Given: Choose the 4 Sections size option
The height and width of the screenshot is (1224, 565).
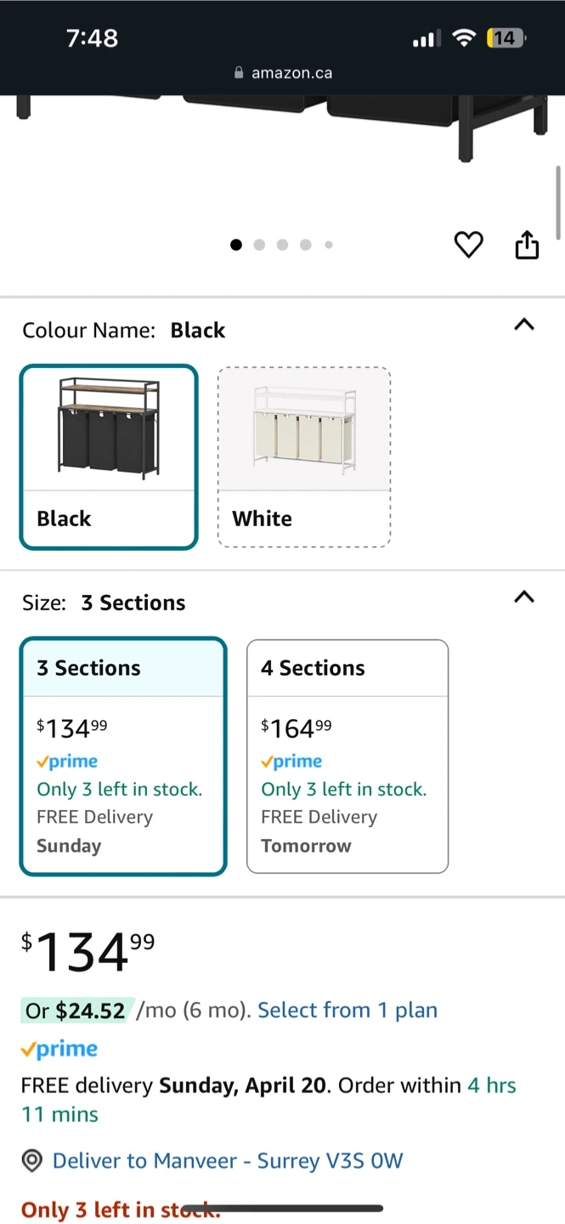Looking at the screenshot, I should (x=347, y=756).
